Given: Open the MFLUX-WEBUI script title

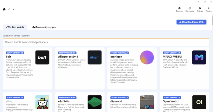Looking at the screenshot, I should [x=172, y=57].
